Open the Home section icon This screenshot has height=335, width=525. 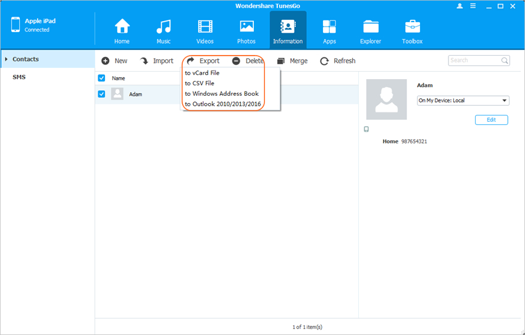click(x=122, y=27)
